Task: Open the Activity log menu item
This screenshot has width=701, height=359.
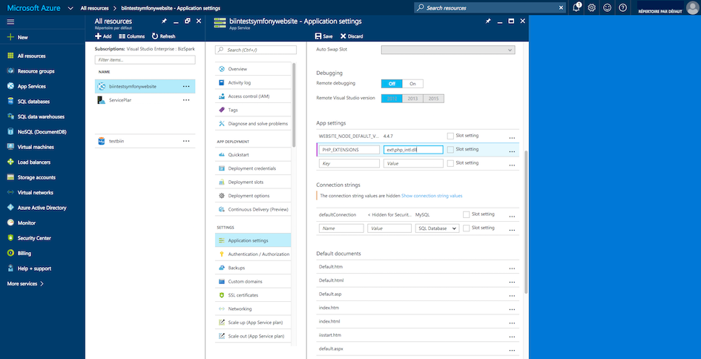Action: 253,83
